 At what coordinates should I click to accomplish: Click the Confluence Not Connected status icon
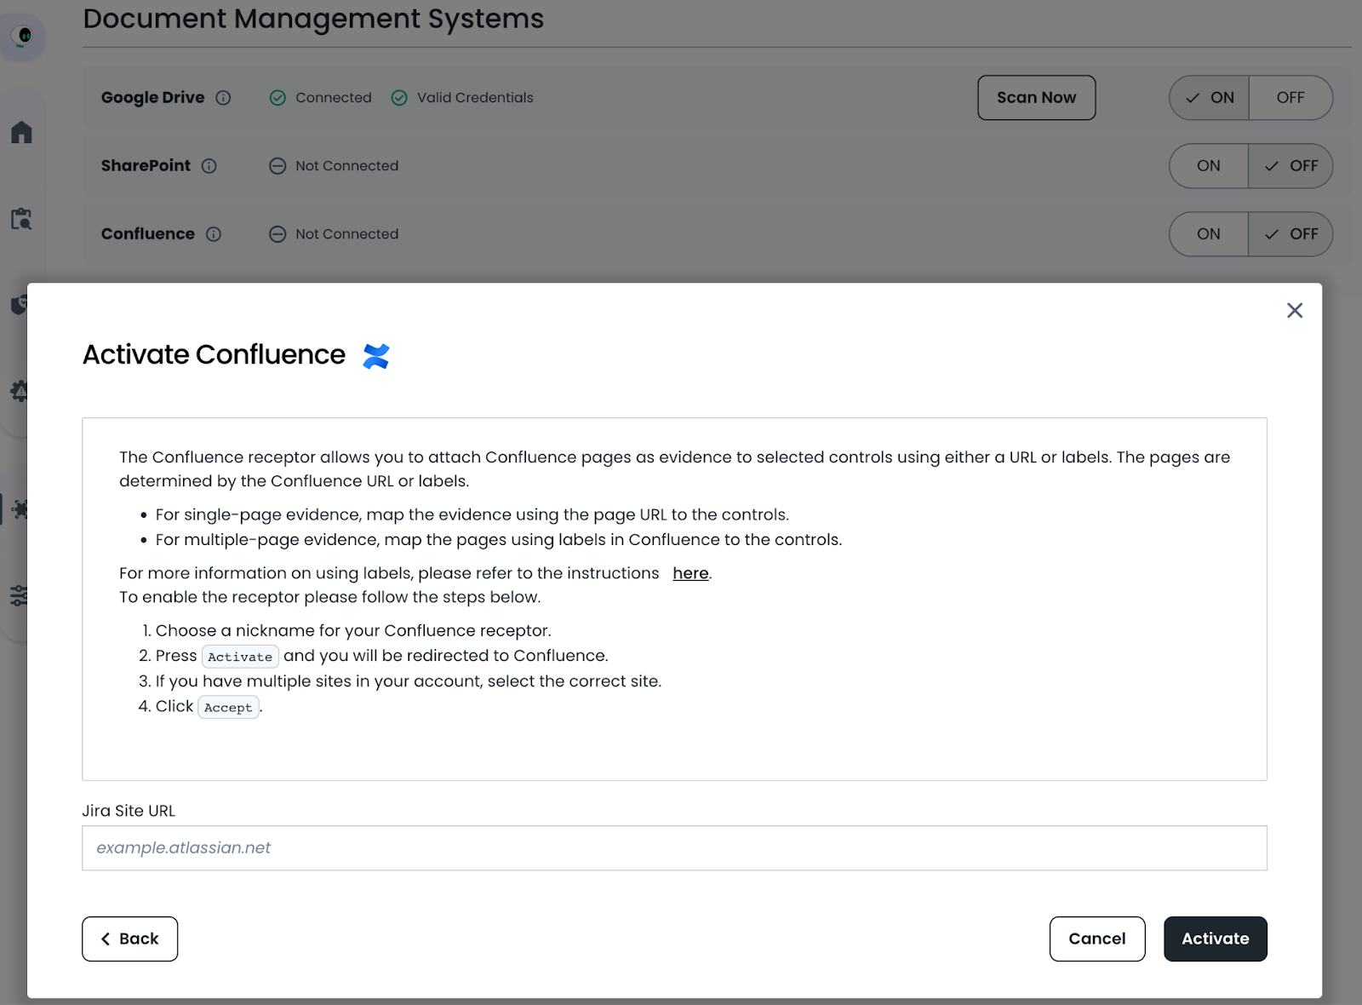278,234
